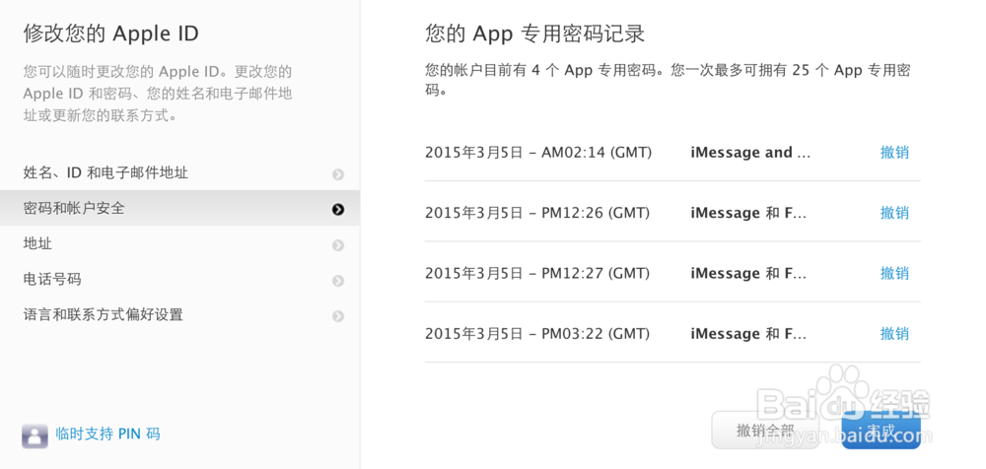Screen dimensions: 986x469
Task: Click the iMessage 和 F… label in PM12:27 row
Action: click(x=748, y=274)
